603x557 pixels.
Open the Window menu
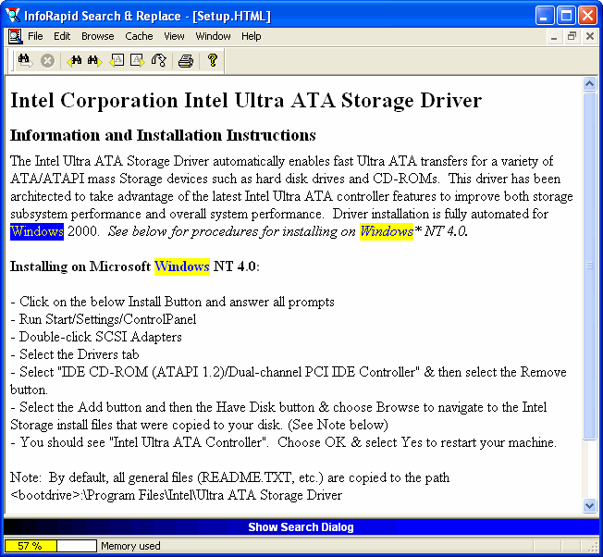pos(213,36)
